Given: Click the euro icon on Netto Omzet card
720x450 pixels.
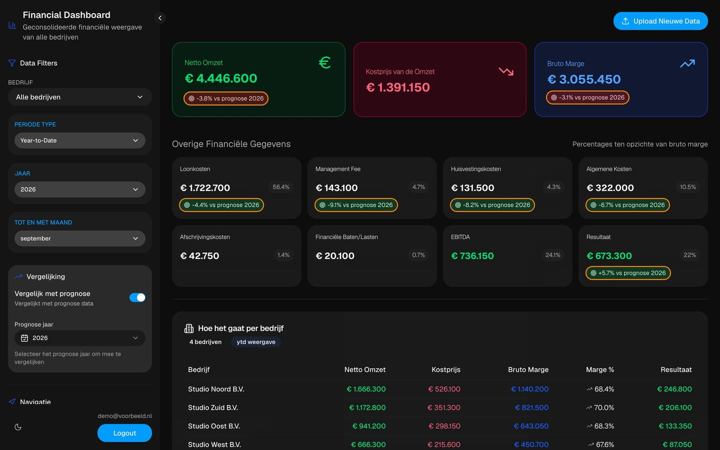Looking at the screenshot, I should click(x=325, y=62).
